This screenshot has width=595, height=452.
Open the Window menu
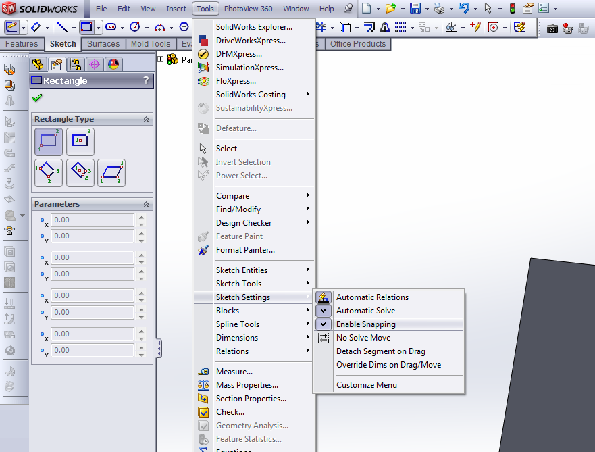pyautogui.click(x=296, y=9)
